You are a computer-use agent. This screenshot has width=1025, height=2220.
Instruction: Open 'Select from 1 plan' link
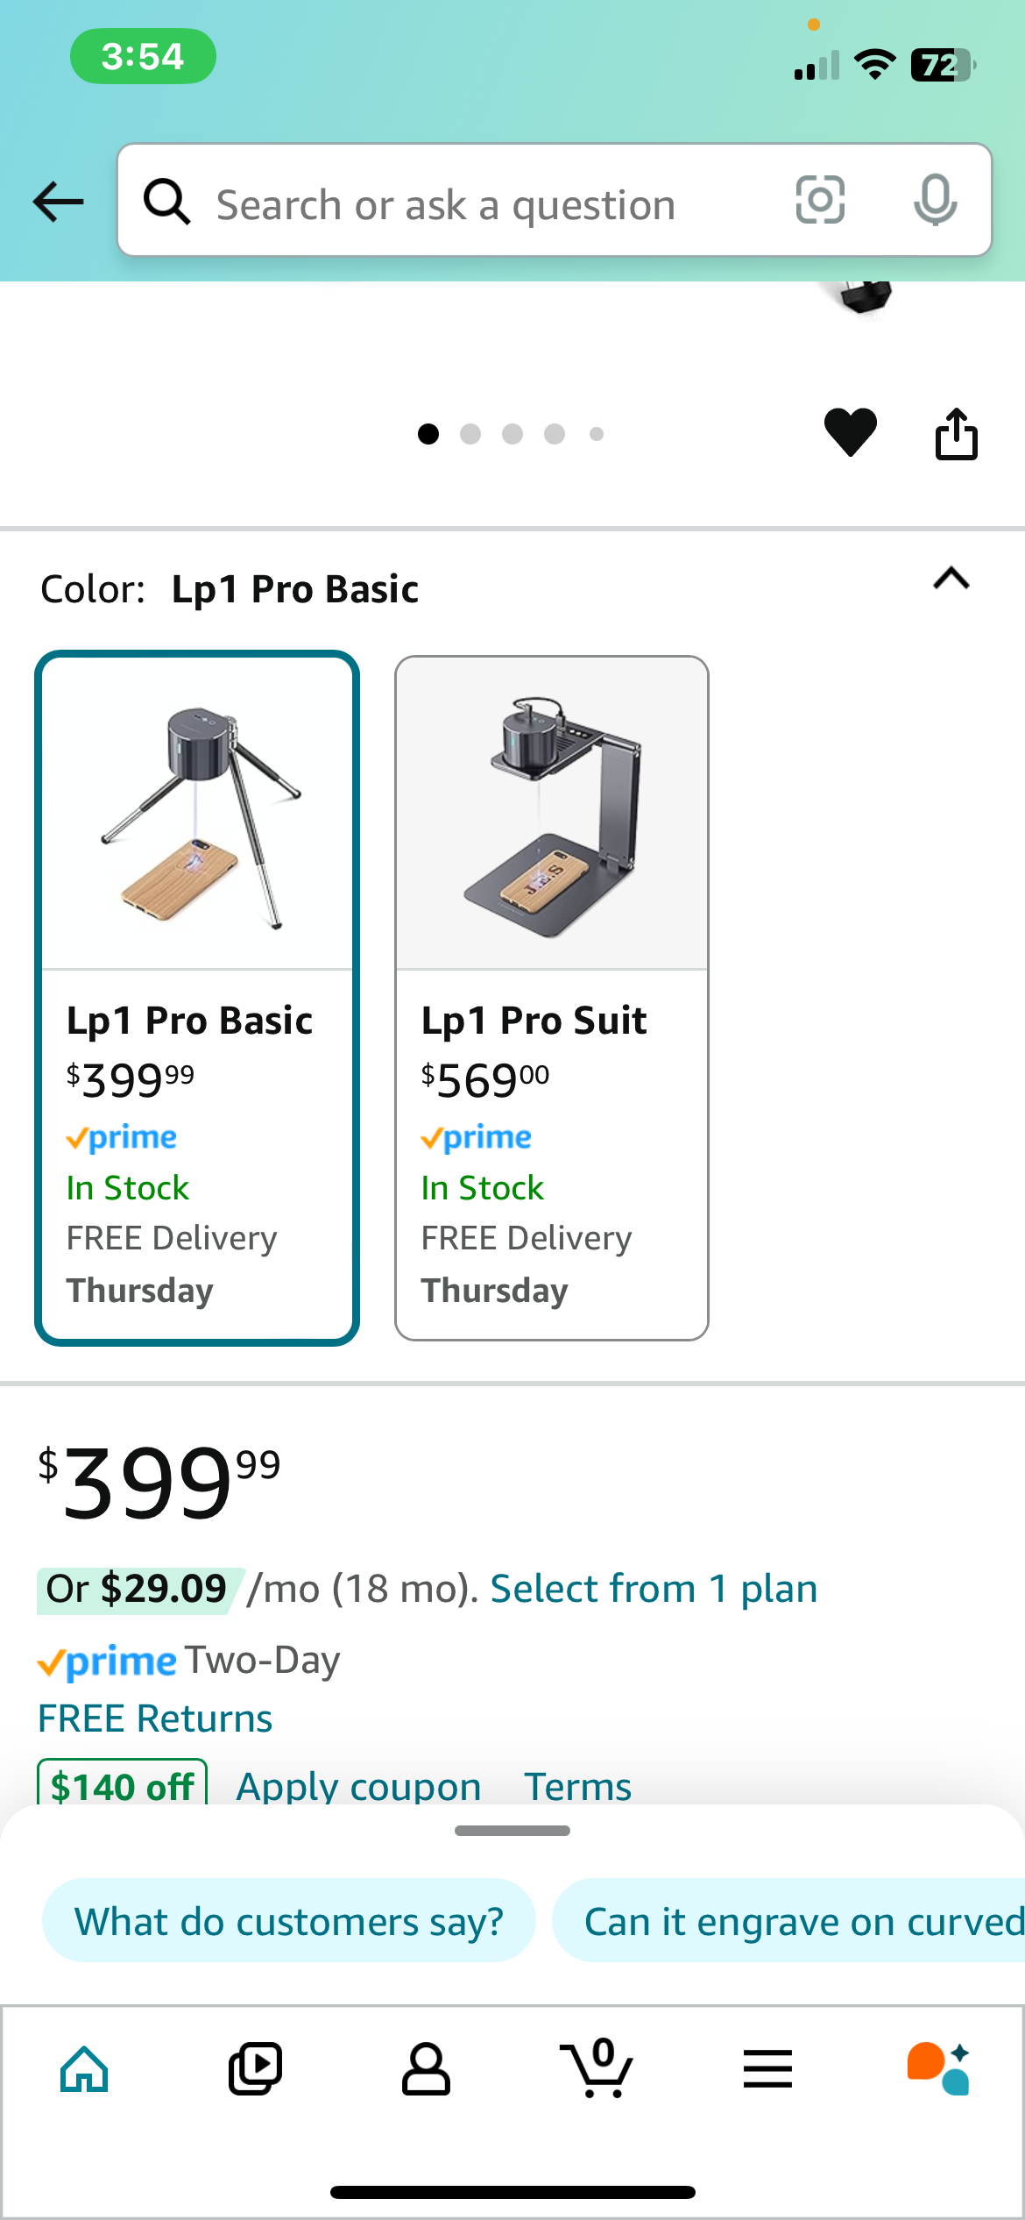point(654,1589)
